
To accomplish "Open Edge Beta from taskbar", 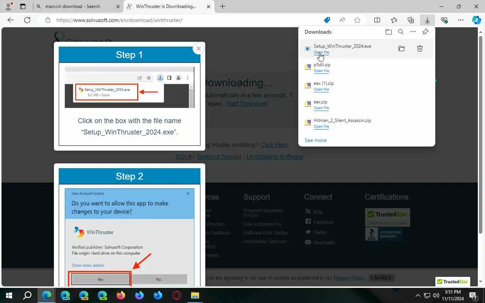I will coord(65,295).
